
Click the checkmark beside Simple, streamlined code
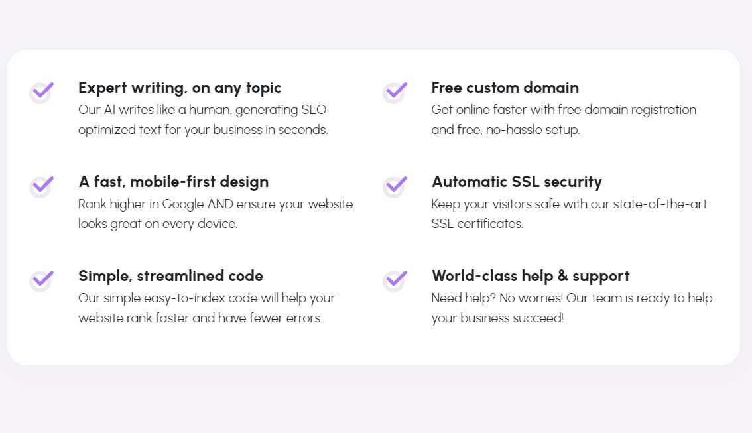coord(41,280)
